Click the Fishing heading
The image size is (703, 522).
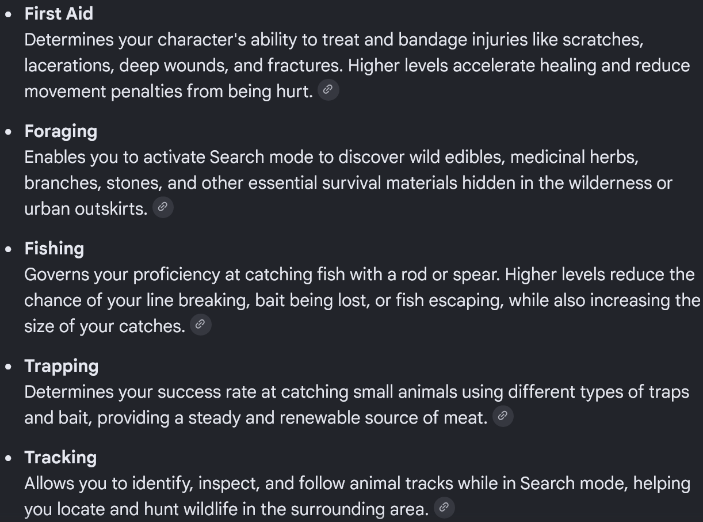click(54, 249)
